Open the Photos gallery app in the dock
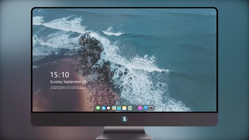Viewport: 249px width, 140px height. [130, 108]
